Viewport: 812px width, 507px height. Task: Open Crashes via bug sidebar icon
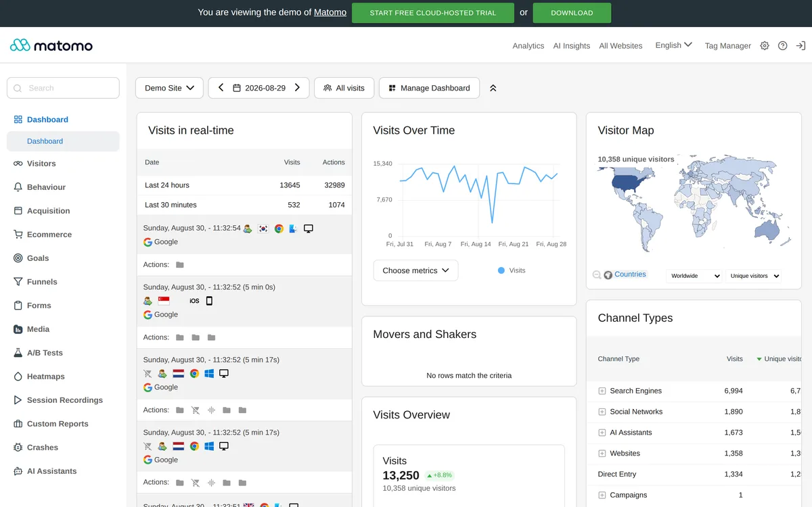18,448
